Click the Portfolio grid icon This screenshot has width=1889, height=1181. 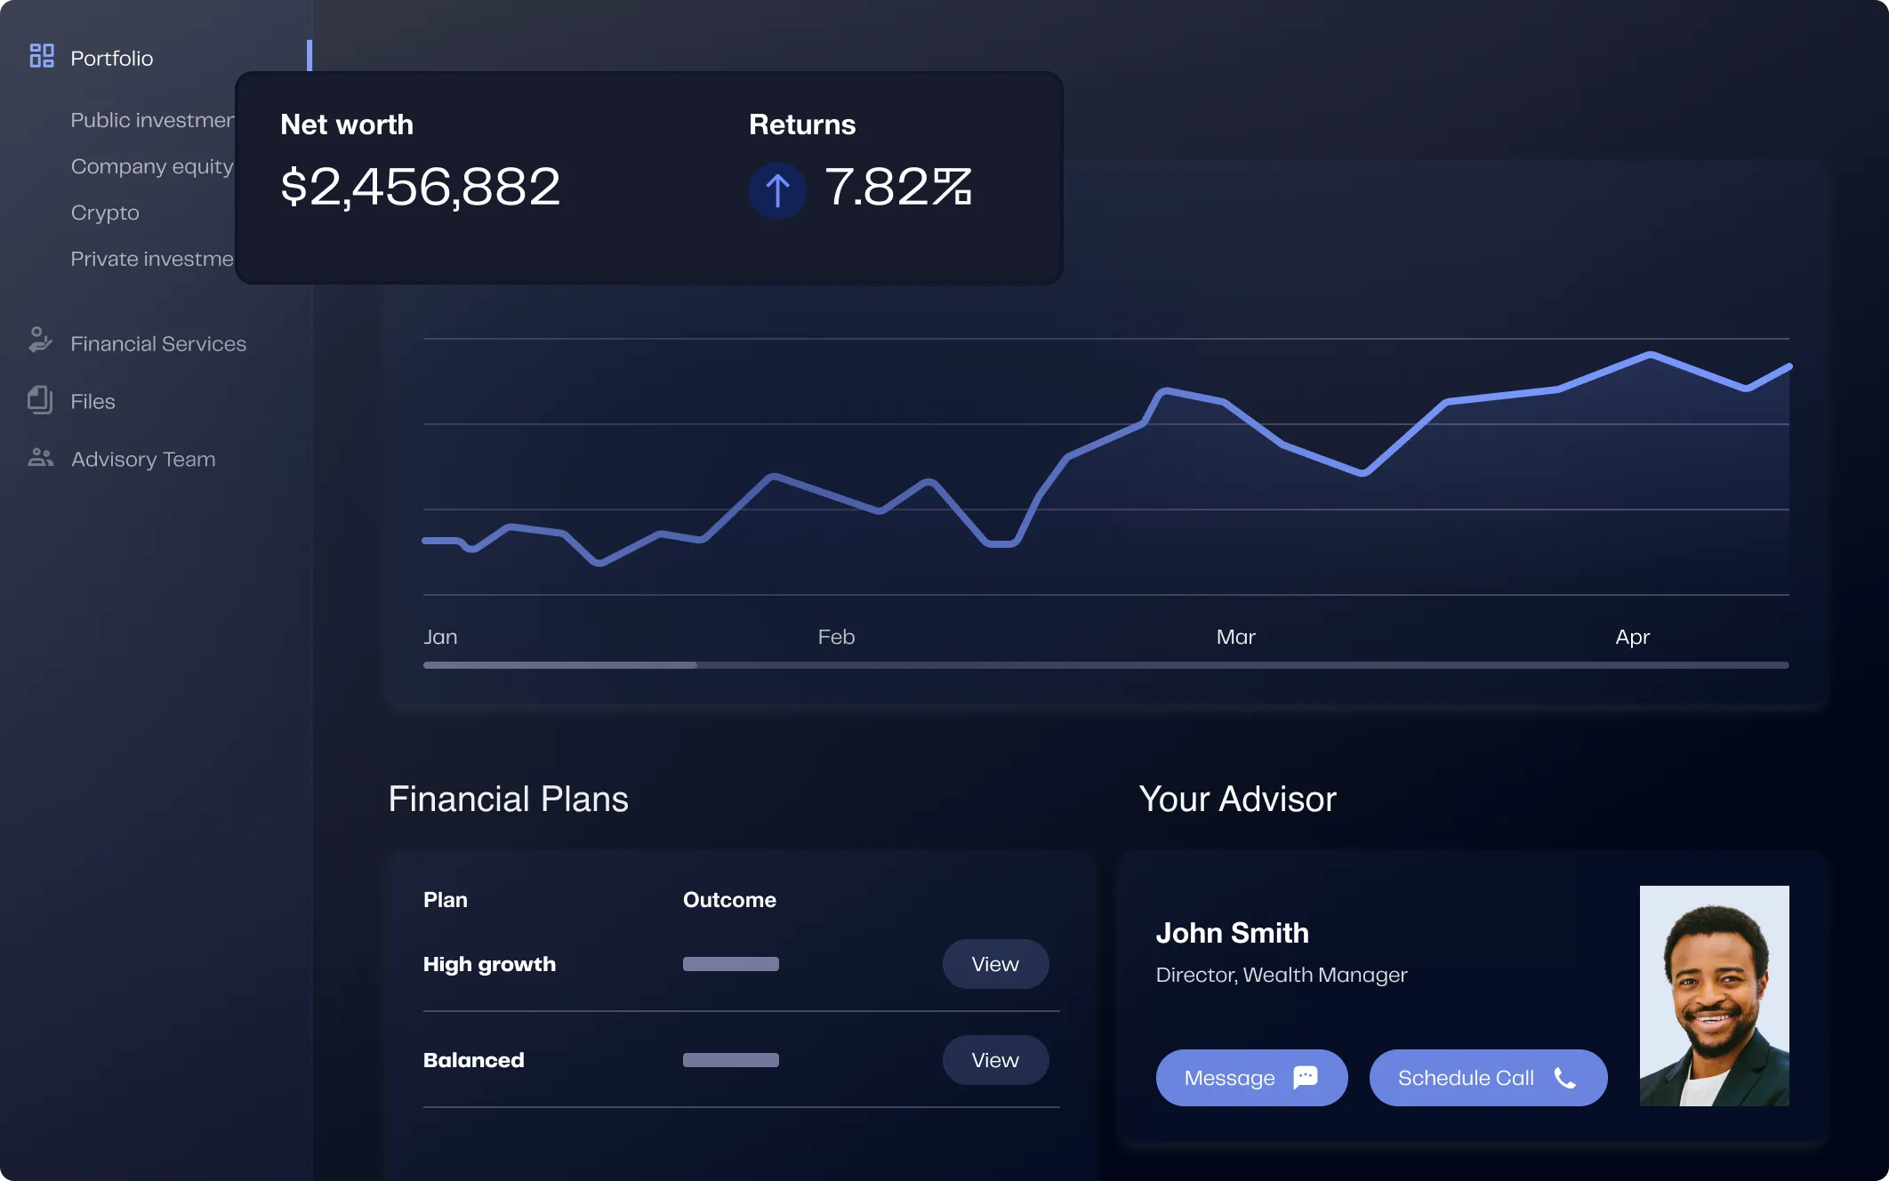(41, 56)
